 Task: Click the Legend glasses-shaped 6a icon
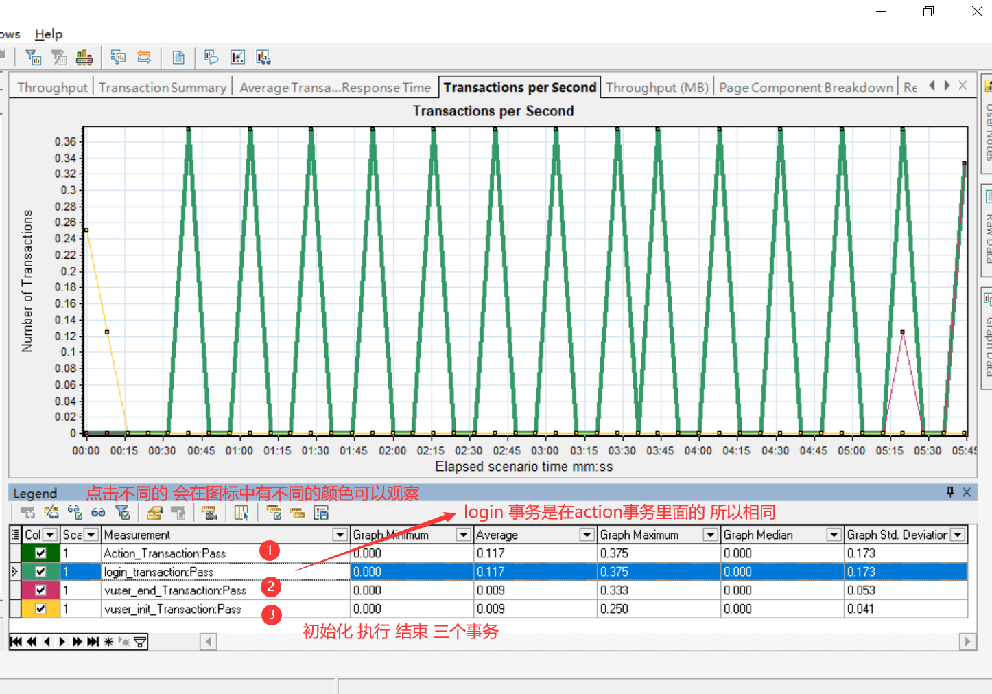[x=98, y=513]
